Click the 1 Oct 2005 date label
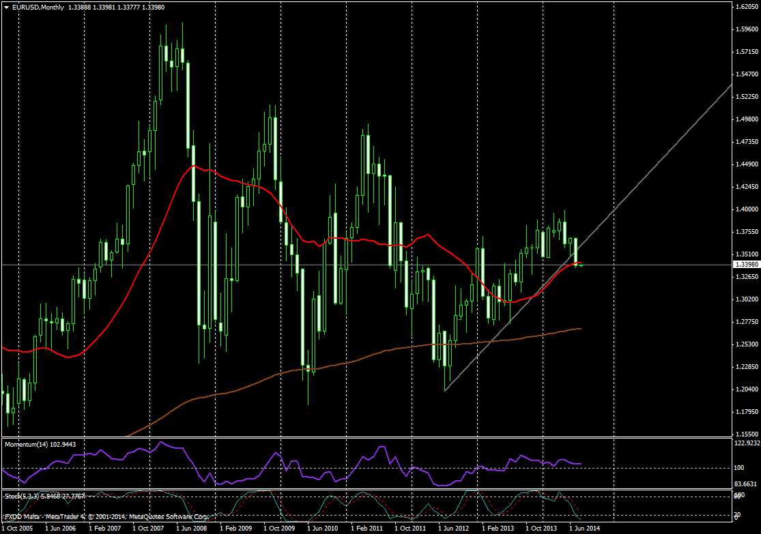Viewport: 761px width, 534px height. 18,528
